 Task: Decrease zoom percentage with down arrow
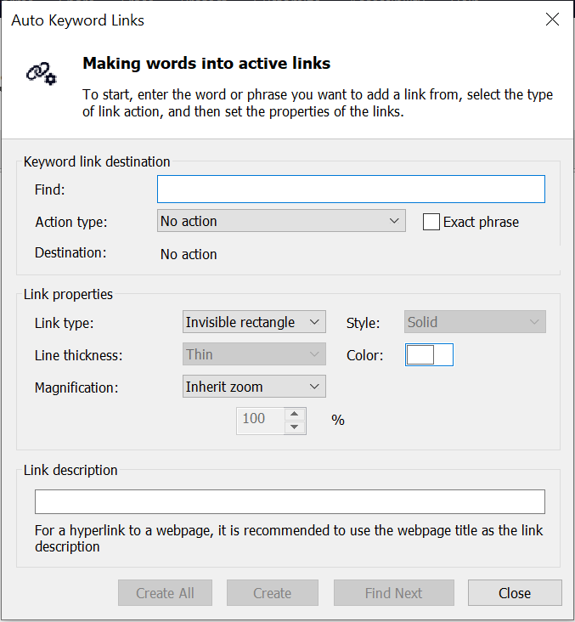point(294,427)
